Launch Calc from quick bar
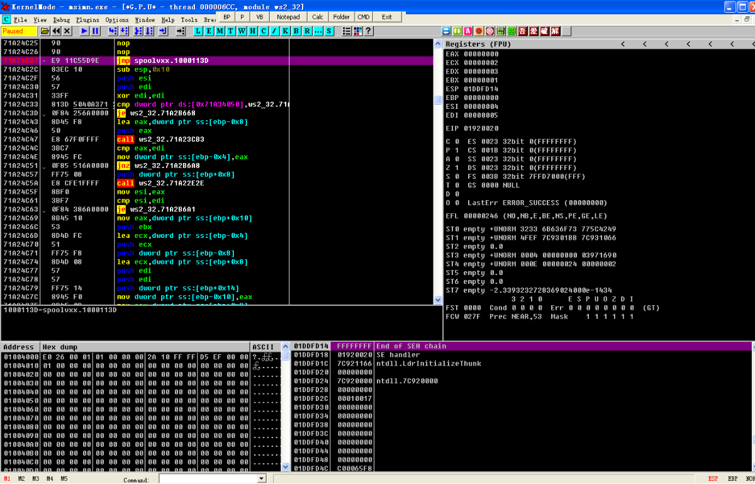Screen dimensions: 755x484 [x=318, y=17]
